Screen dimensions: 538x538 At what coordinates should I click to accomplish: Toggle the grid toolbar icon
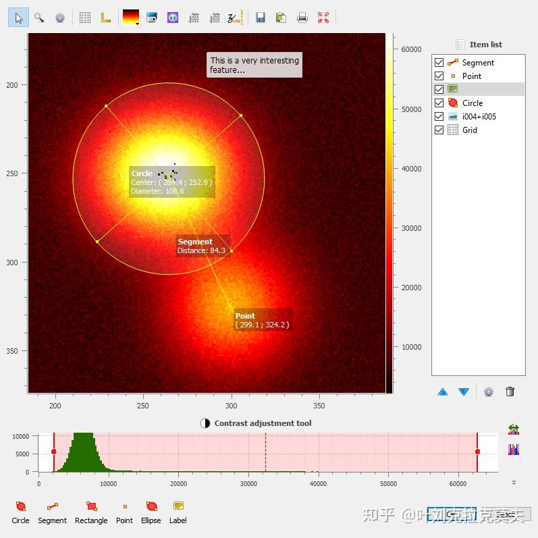click(85, 18)
